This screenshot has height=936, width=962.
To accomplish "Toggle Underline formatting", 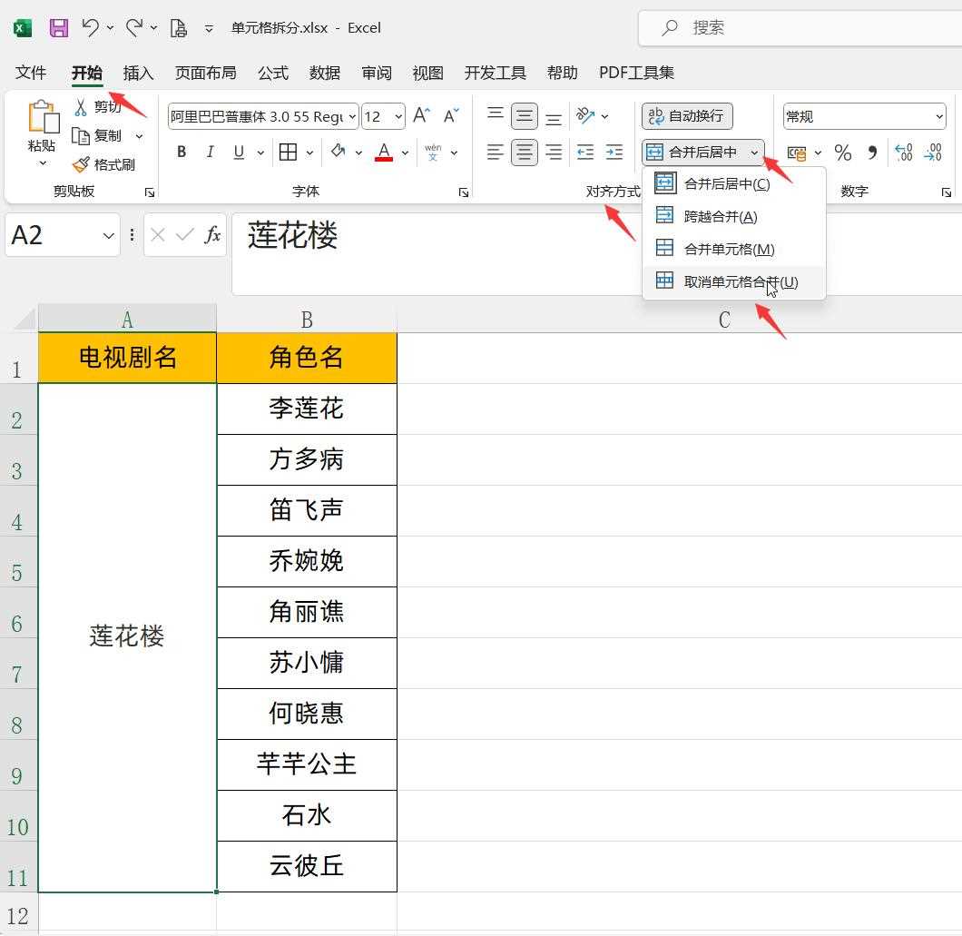I will (x=240, y=152).
